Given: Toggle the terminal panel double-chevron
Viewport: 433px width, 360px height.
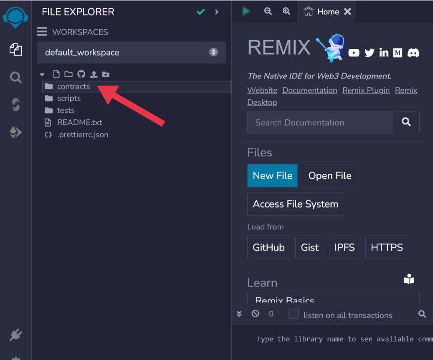Looking at the screenshot, I should [x=239, y=314].
